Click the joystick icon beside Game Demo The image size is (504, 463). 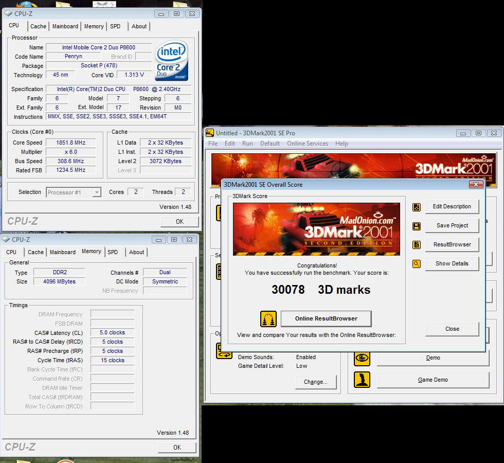(362, 380)
